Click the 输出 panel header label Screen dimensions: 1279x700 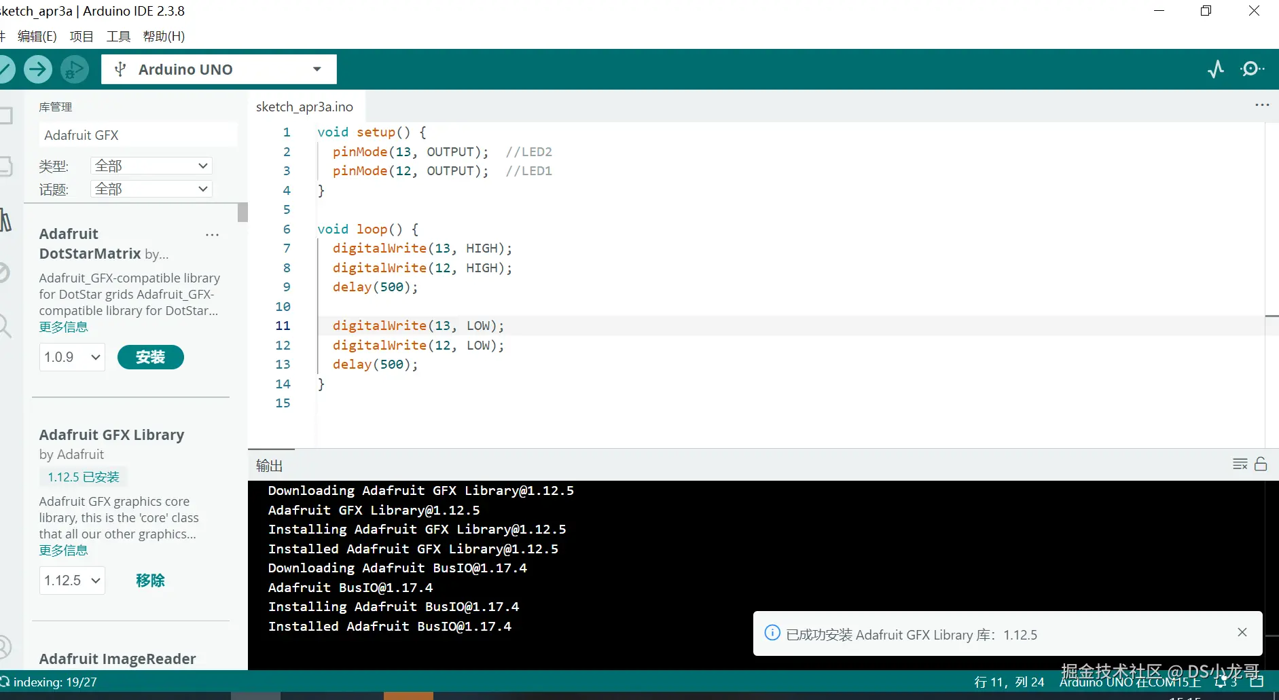click(270, 466)
